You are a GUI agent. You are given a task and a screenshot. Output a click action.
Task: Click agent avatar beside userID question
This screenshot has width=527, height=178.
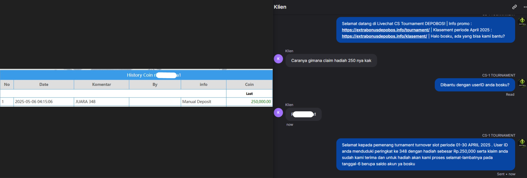pos(522,83)
